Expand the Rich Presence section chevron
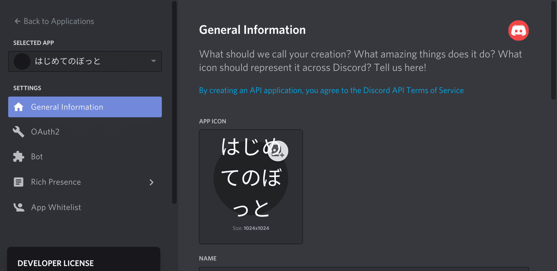The width and height of the screenshot is (557, 271). tap(151, 182)
